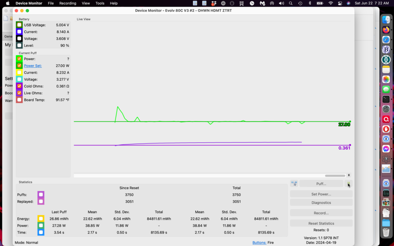Click the Buttons link in status bar
This screenshot has width=394, height=246.
click(259, 242)
